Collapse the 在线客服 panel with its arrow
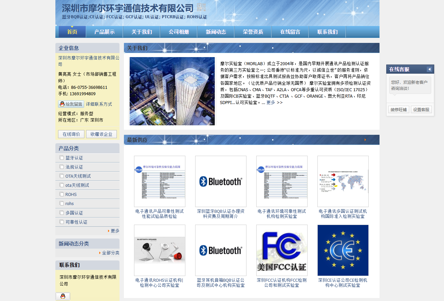The image size is (444, 301). click(x=429, y=69)
